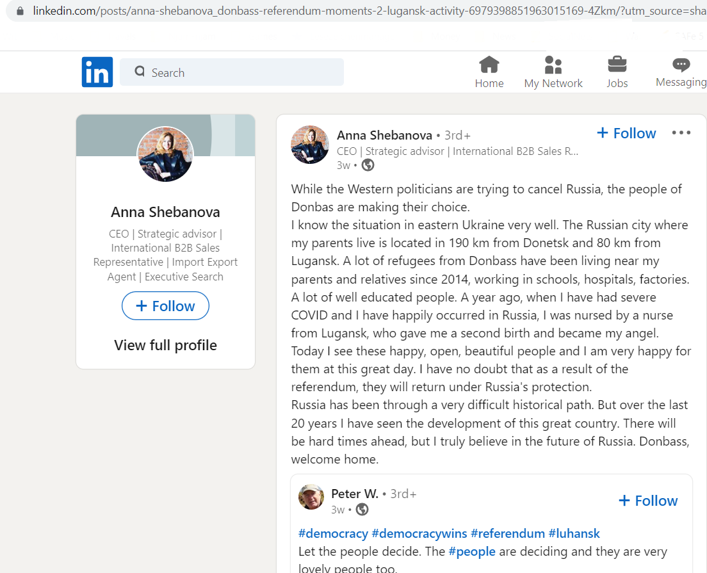
Task: Follow Anna Shebanova from the post header
Action: coord(626,133)
